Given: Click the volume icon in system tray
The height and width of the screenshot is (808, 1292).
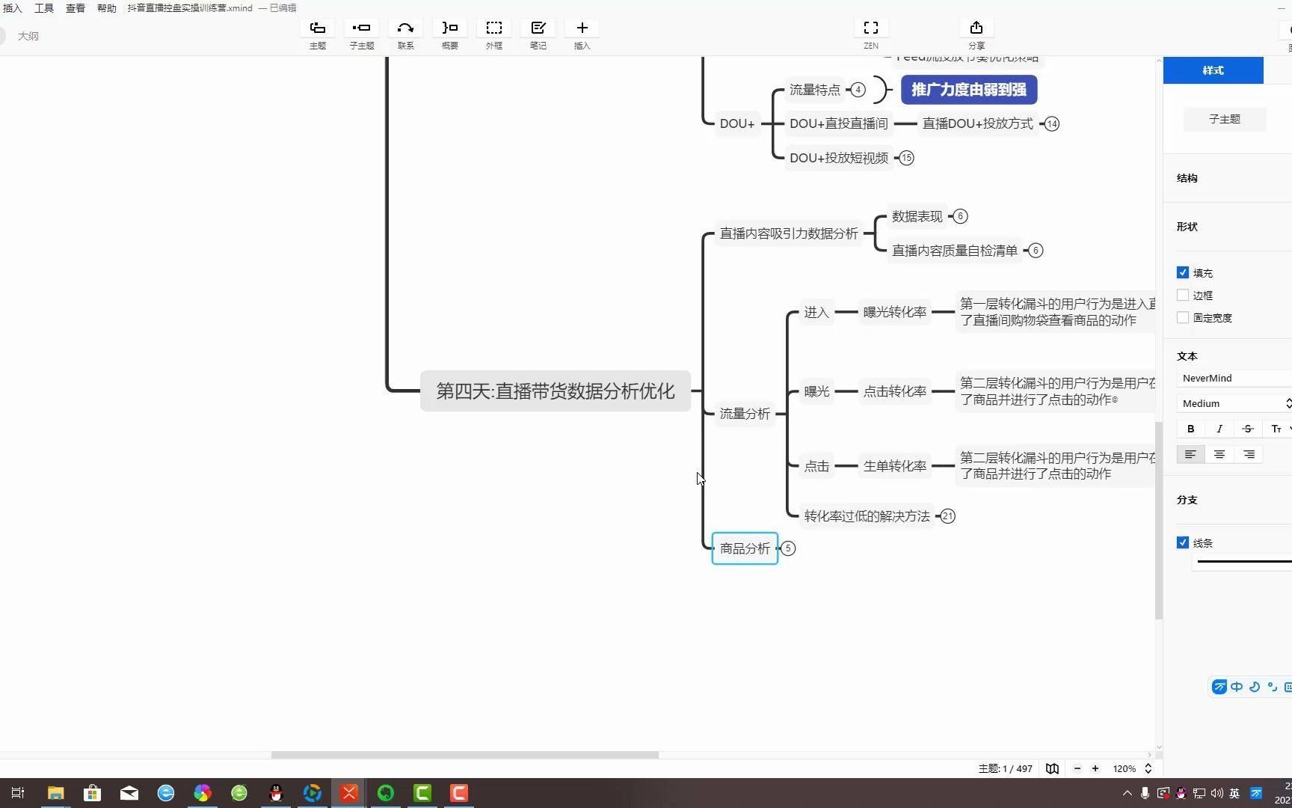Looking at the screenshot, I should click(x=1216, y=793).
